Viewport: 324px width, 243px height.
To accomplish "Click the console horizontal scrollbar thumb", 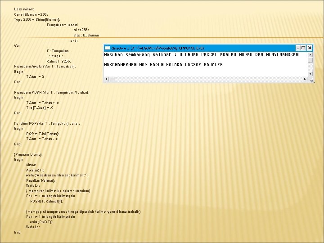I will point(112,79).
